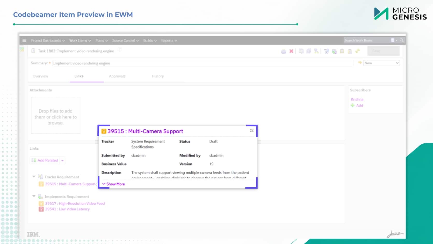Click the Draft status value in popup
The width and height of the screenshot is (433, 244).
pyautogui.click(x=213, y=141)
